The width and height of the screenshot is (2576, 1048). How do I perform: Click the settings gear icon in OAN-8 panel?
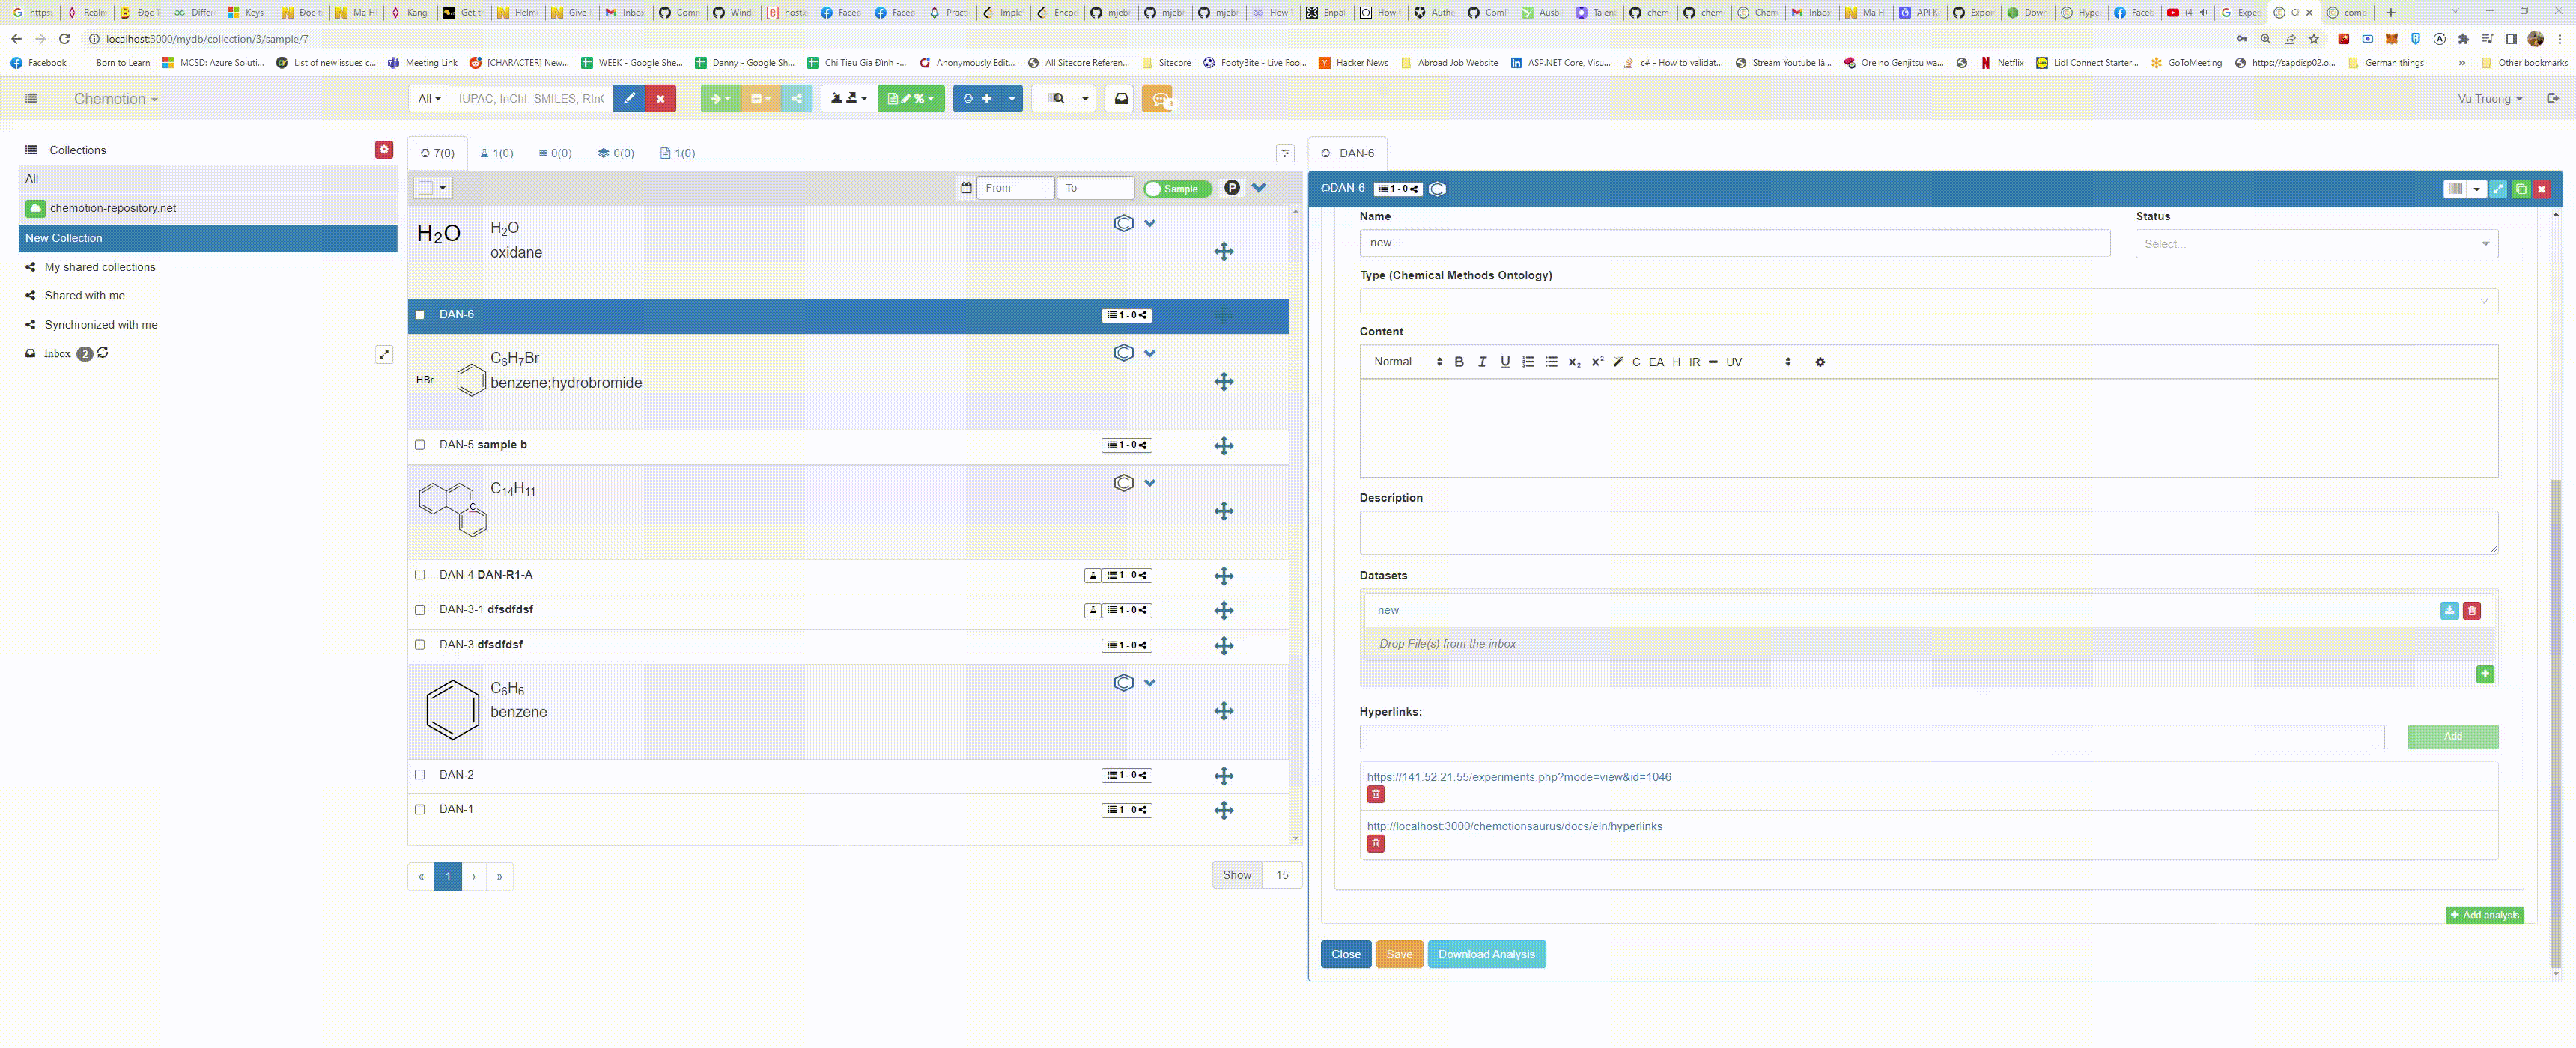pos(1820,362)
